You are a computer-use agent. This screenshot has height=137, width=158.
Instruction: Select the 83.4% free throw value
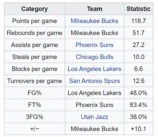(138, 105)
